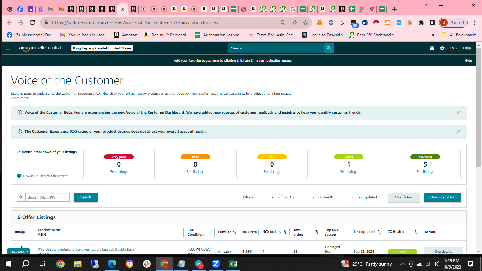Open See listings under Very poor
Screen dimensions: 482x271
pos(119,172)
